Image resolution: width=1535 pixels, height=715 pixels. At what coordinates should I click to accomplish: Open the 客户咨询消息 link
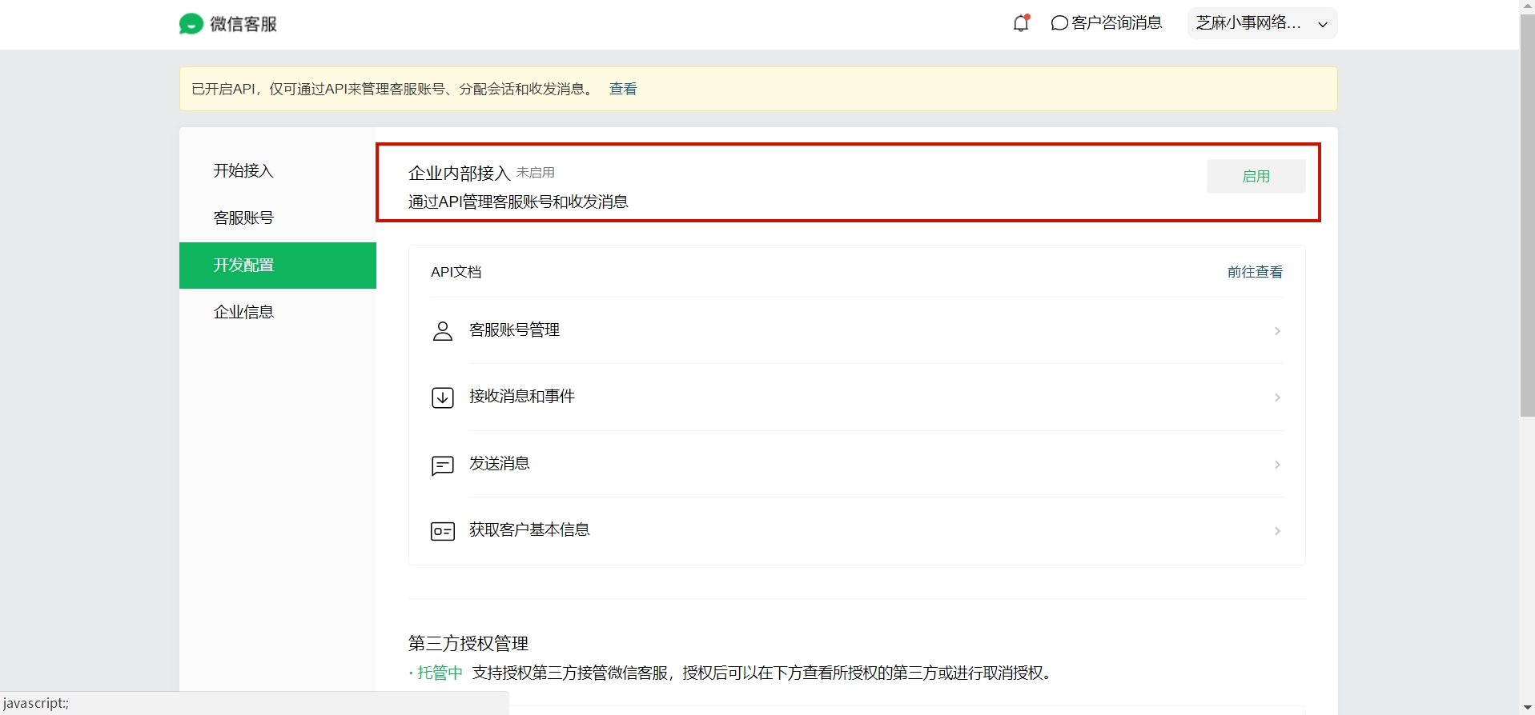point(1107,23)
